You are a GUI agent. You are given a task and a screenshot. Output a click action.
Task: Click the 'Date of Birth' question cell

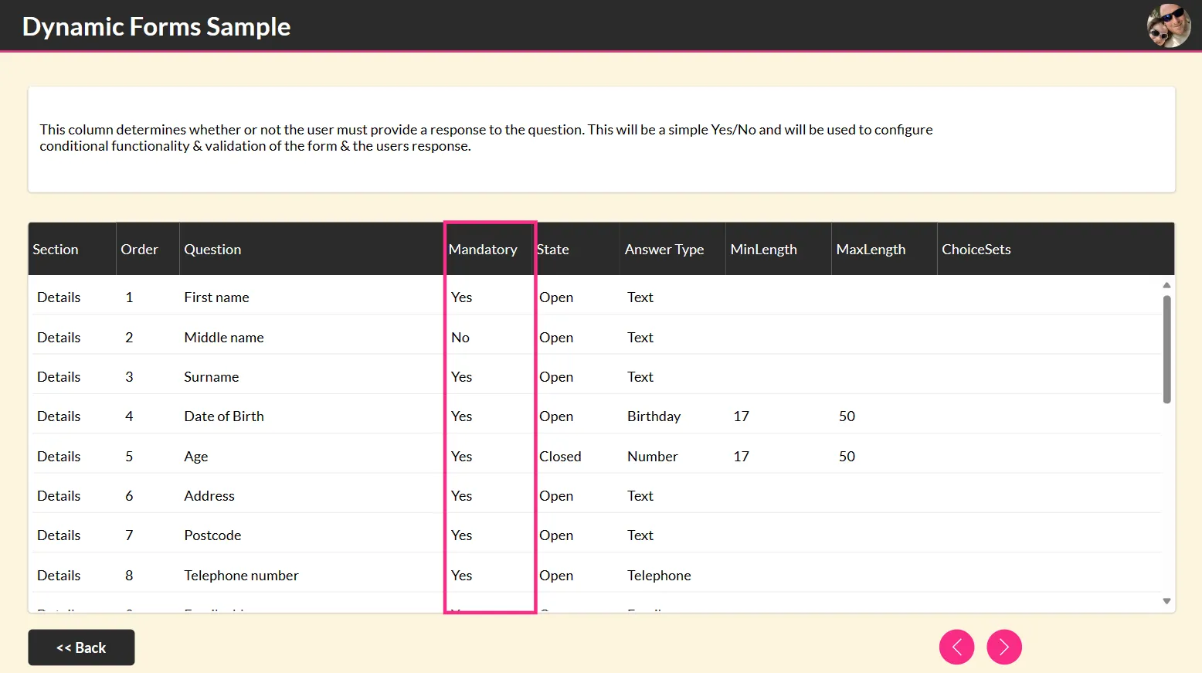pos(224,416)
